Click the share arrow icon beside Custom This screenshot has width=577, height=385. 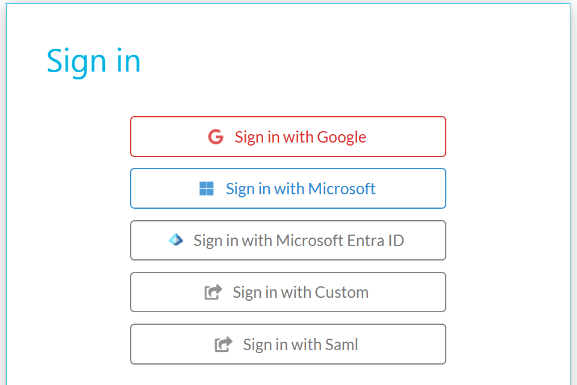213,292
